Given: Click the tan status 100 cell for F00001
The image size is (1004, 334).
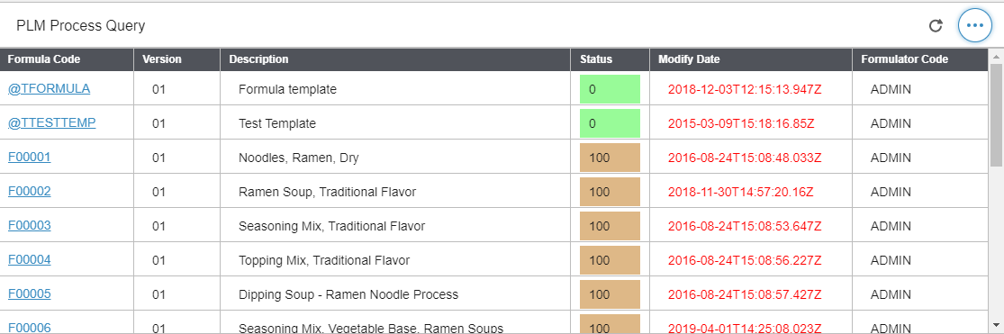Looking at the screenshot, I should click(x=610, y=158).
